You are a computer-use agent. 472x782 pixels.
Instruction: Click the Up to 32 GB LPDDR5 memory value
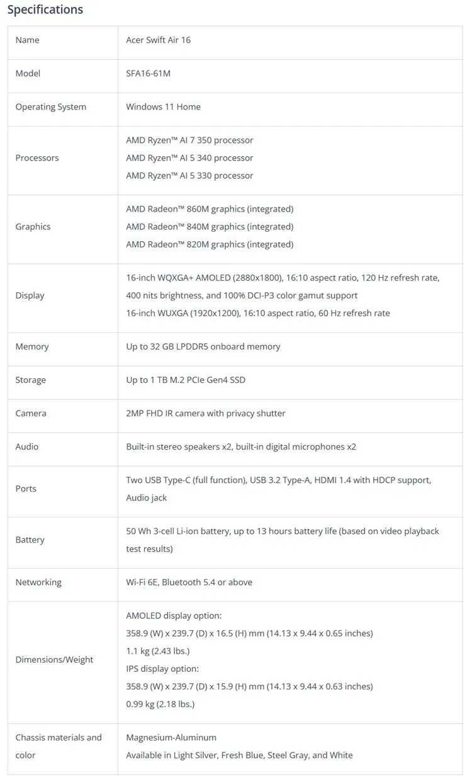click(203, 346)
